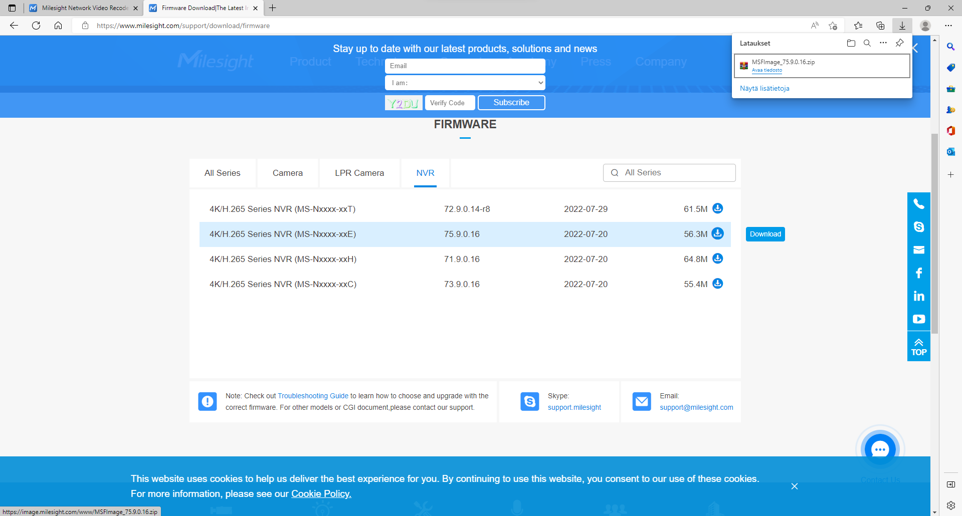Go to browser home page
This screenshot has height=516, width=962.
point(58,26)
